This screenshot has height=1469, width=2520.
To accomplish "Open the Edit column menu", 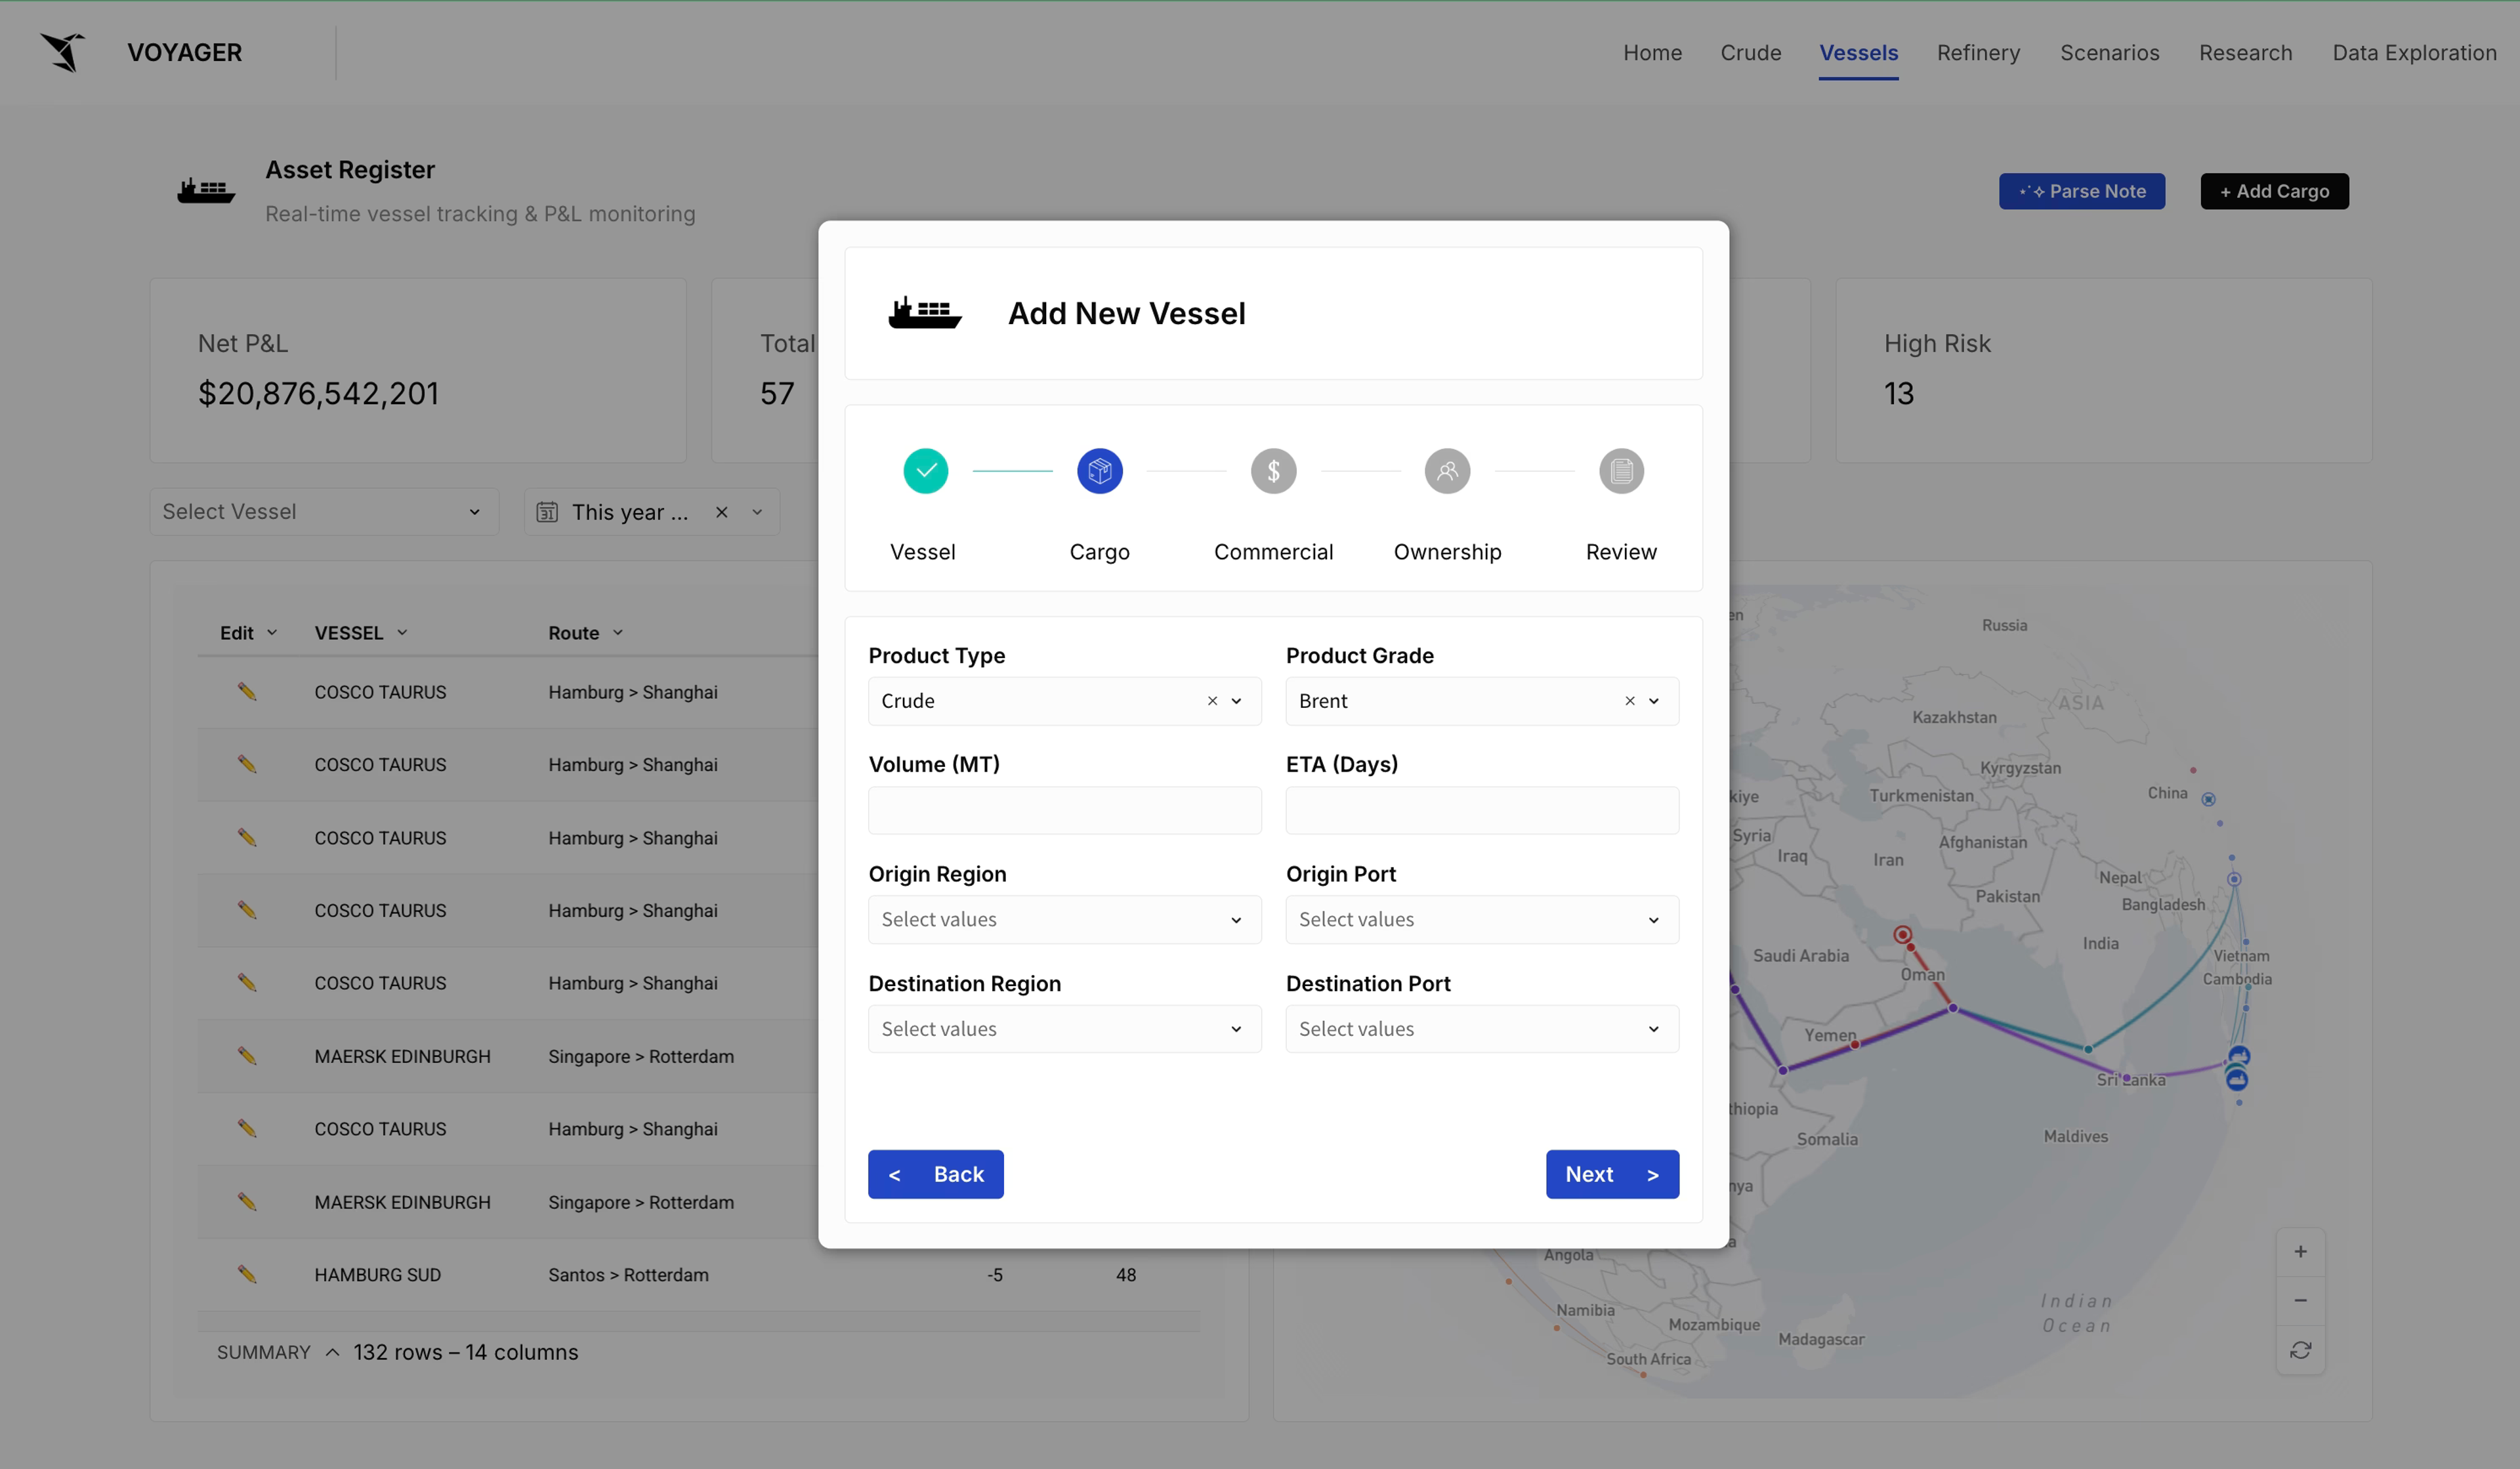I will [x=272, y=632].
